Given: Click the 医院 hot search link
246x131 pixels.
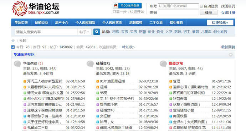Looking at the screenshot, I should 178,32.
